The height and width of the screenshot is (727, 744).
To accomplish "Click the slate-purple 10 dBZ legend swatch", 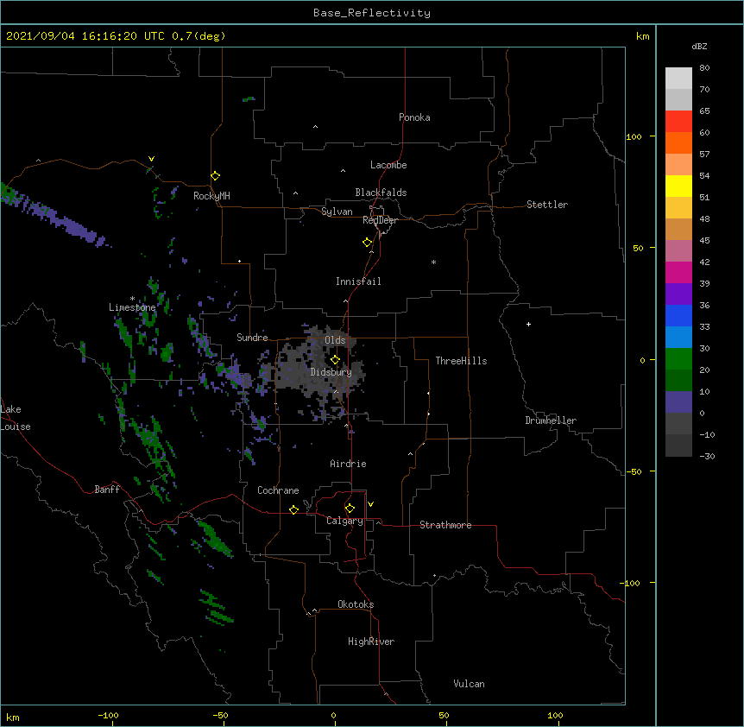I will [678, 402].
